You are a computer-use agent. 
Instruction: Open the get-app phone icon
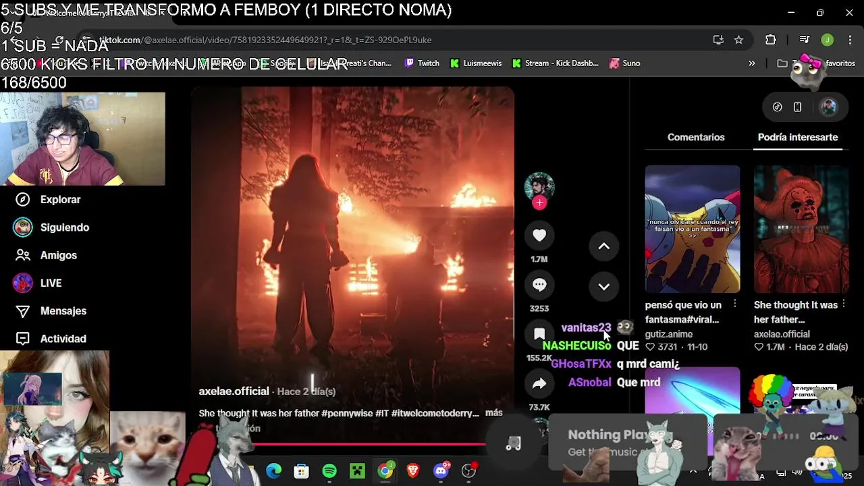(797, 107)
